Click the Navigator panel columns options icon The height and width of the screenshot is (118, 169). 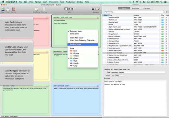pos(167,12)
